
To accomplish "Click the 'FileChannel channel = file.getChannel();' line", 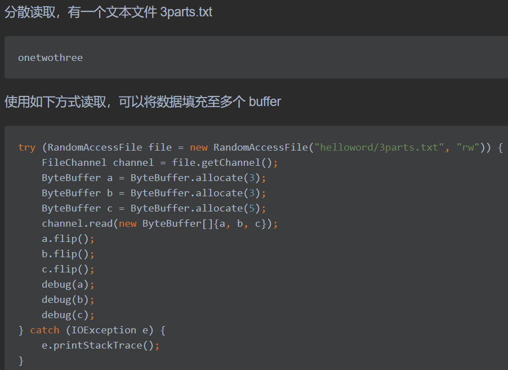I will (x=160, y=162).
